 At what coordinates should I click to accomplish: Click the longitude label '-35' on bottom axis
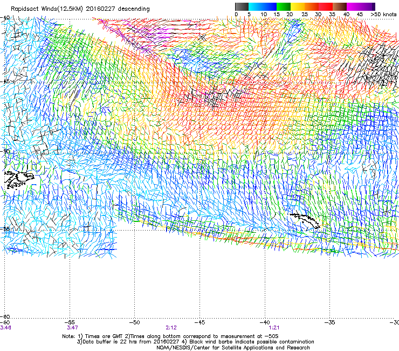pyautogui.click(x=330, y=322)
